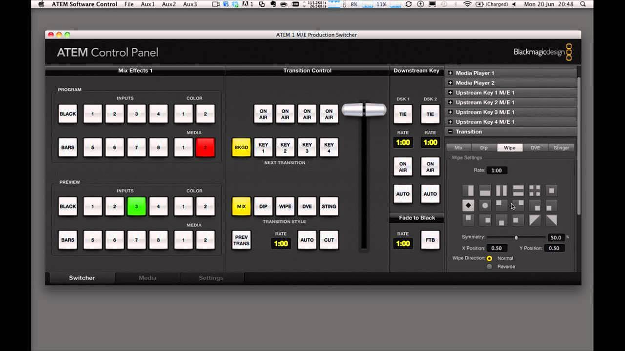The width and height of the screenshot is (625, 351).
Task: Select the left-half vertical wipe pattern
Action: click(x=468, y=191)
